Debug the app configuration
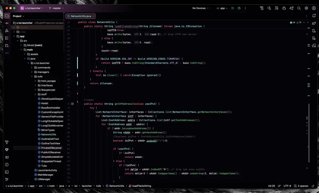 coord(239,8)
